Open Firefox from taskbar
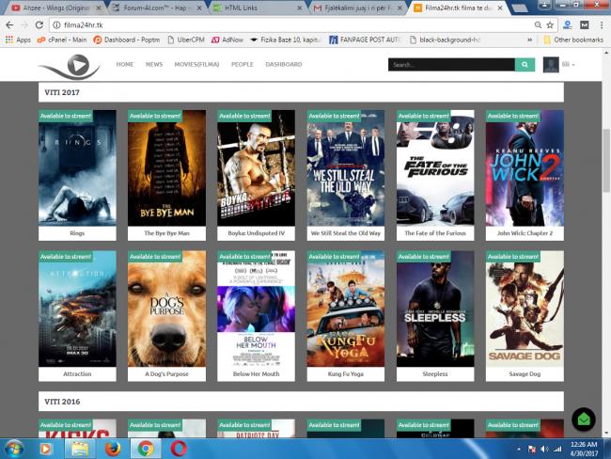The width and height of the screenshot is (611, 459). click(113, 449)
